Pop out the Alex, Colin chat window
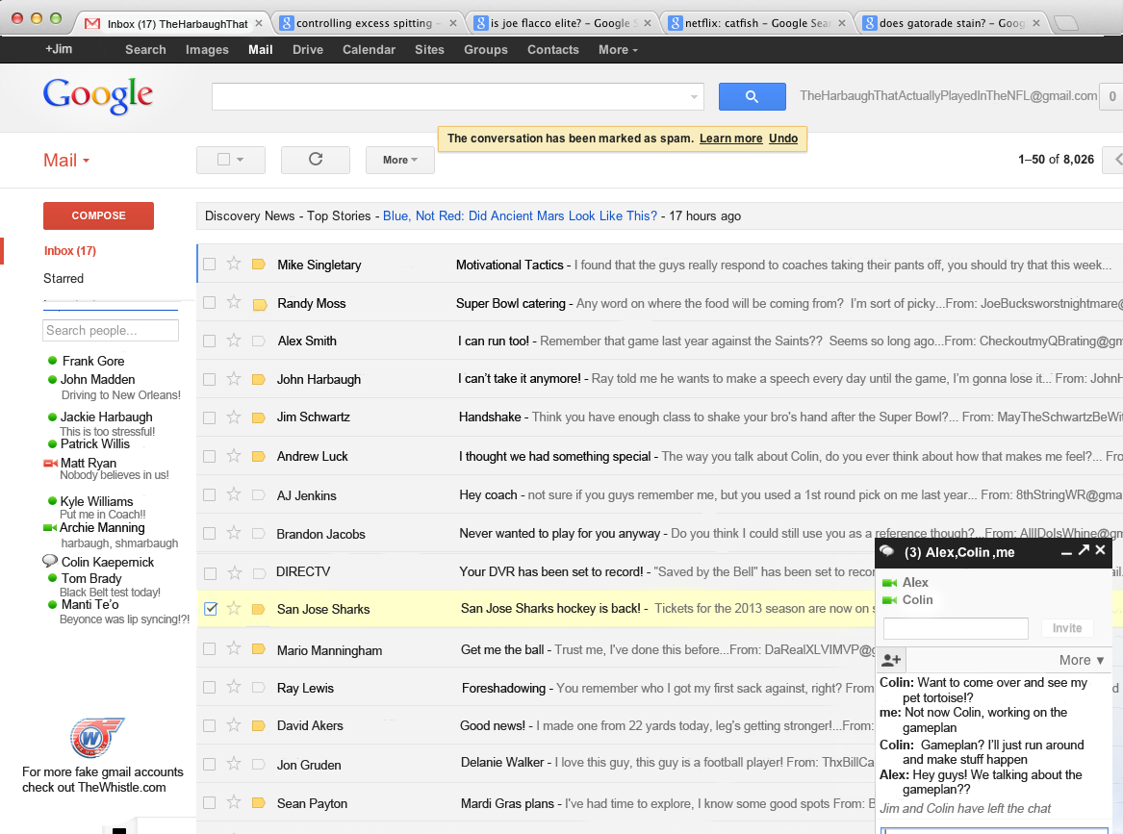This screenshot has width=1123, height=834. [1084, 550]
